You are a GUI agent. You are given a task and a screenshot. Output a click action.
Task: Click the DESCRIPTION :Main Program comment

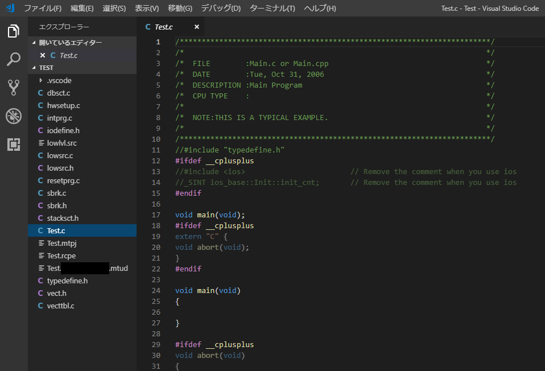(247, 85)
